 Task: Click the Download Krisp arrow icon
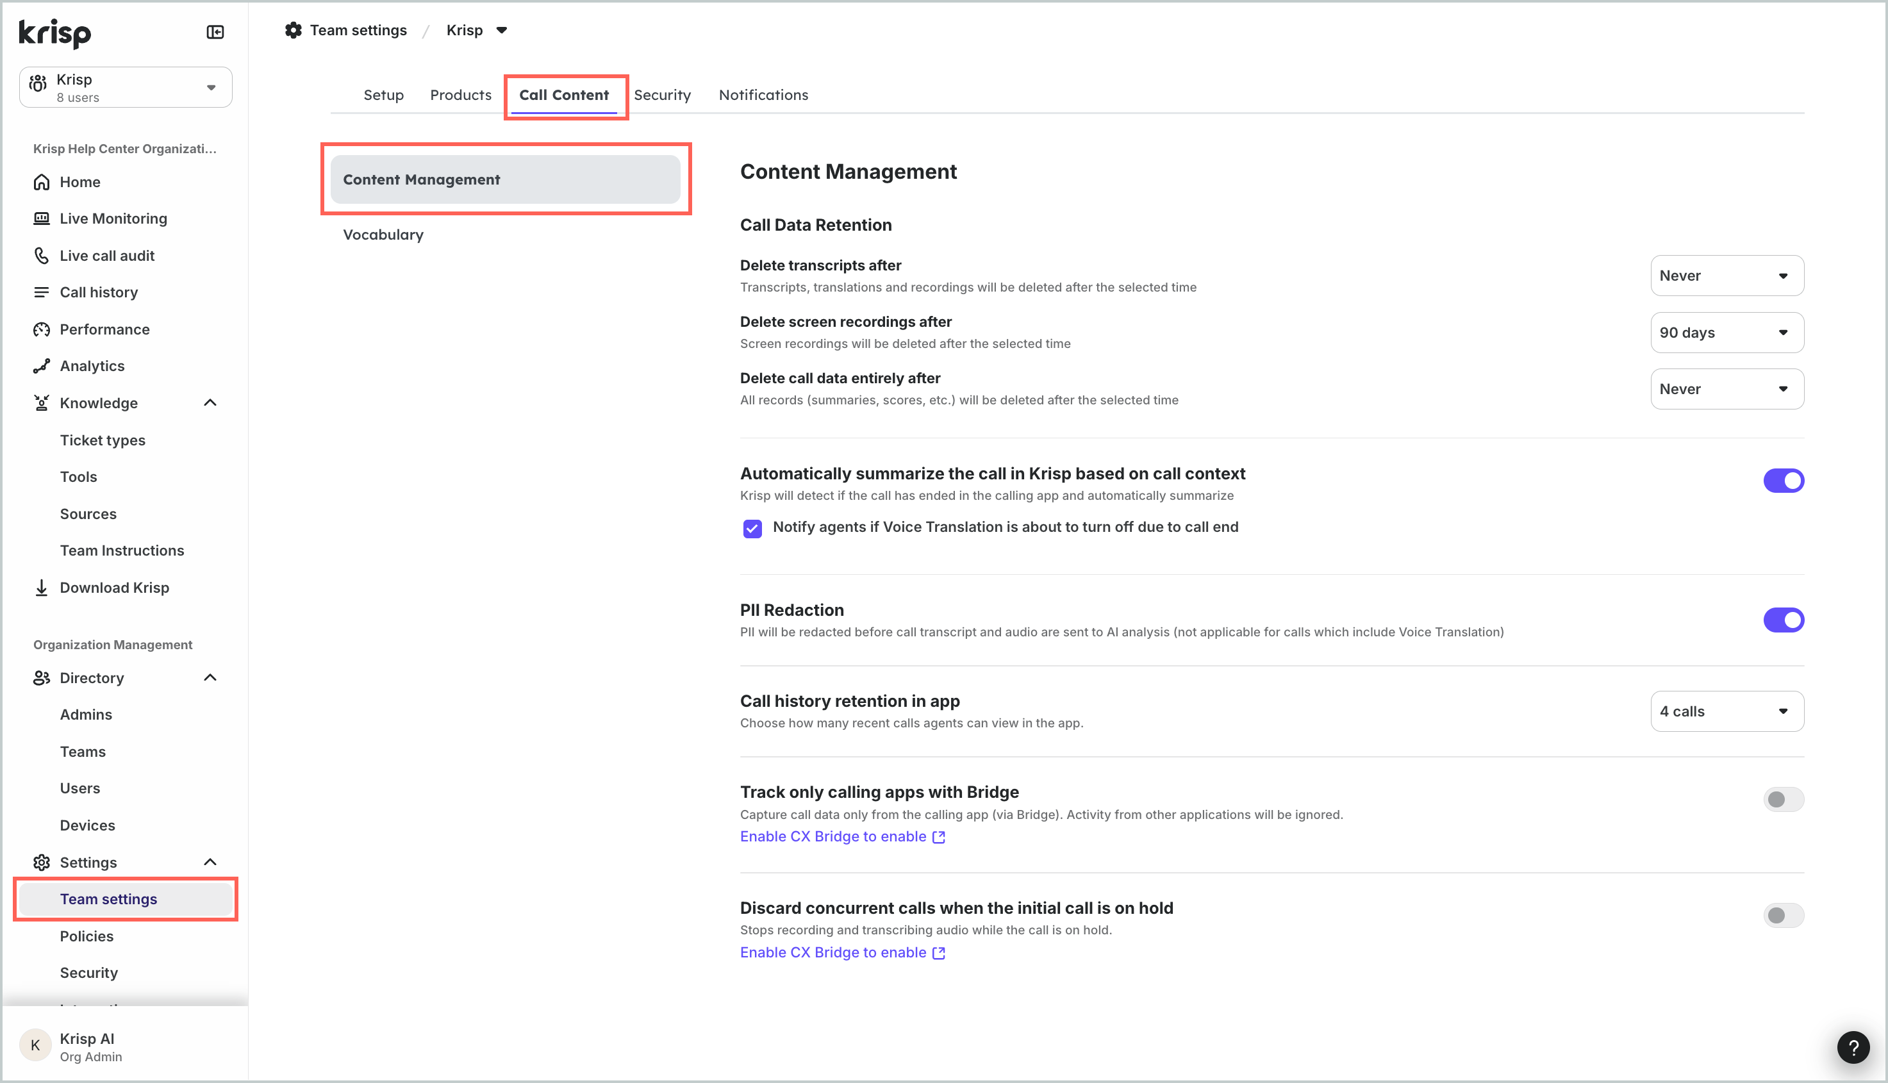click(x=42, y=588)
